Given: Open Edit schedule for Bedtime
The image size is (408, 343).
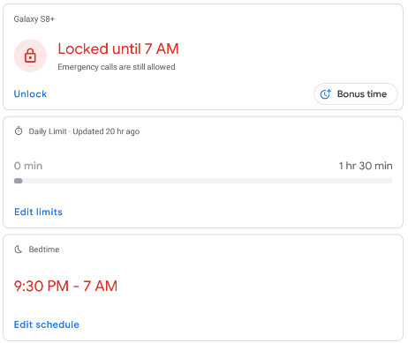Looking at the screenshot, I should 47,324.
